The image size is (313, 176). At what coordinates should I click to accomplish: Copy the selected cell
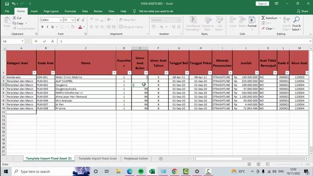click(19, 23)
